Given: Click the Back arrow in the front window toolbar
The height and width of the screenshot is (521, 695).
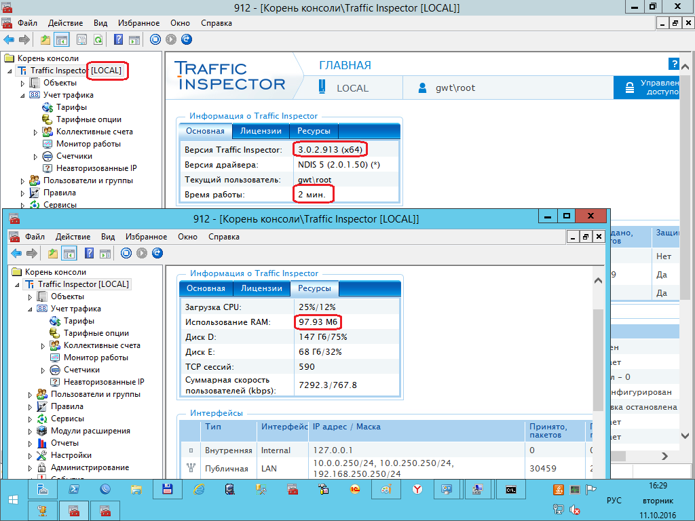Looking at the screenshot, I should (16, 253).
